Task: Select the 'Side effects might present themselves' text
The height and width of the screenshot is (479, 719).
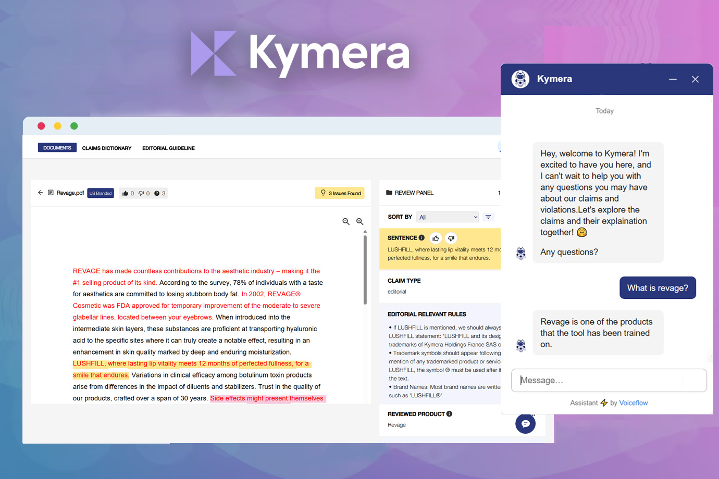Action: [267, 398]
